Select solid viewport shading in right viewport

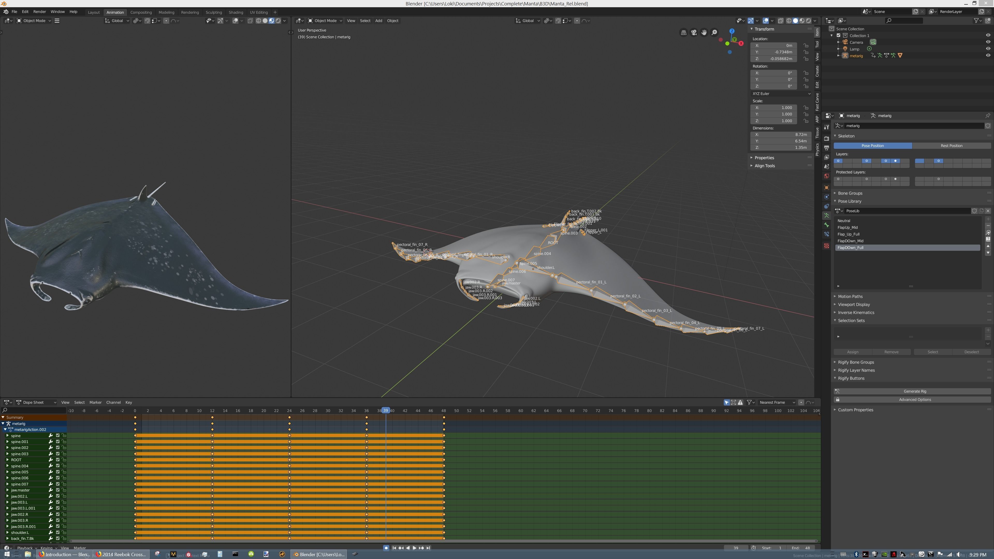click(x=795, y=21)
